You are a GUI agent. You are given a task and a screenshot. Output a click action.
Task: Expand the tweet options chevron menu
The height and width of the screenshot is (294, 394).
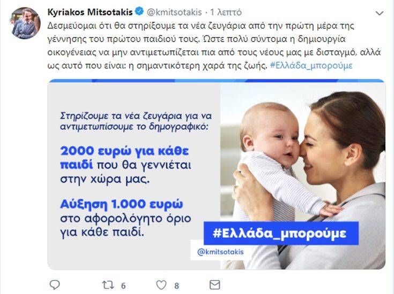(380, 13)
